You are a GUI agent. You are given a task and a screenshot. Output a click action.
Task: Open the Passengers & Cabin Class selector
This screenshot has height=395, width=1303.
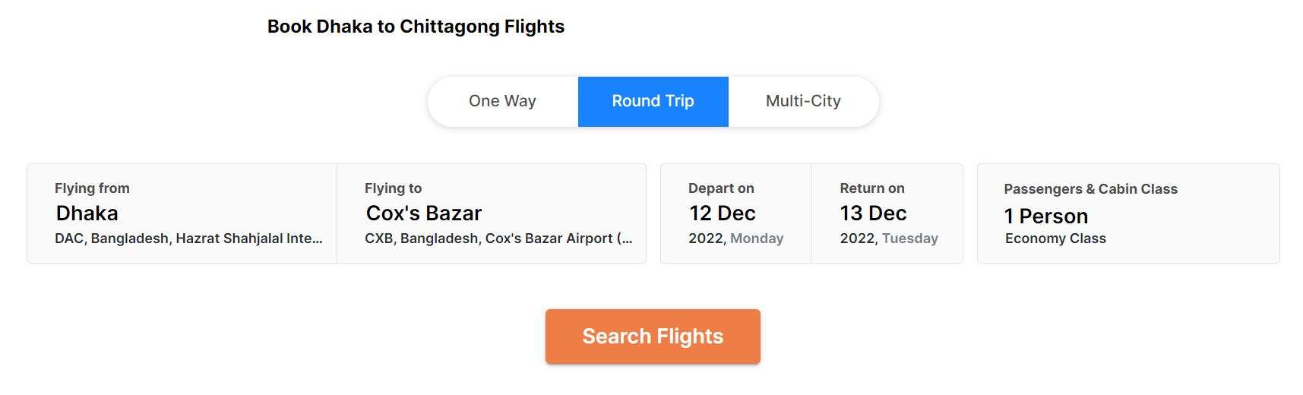(x=1090, y=189)
